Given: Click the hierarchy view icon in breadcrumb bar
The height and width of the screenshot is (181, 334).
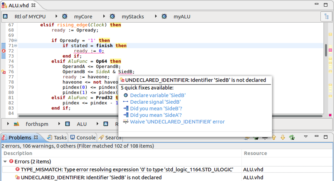Looking at the screenshot, I should [326, 16].
